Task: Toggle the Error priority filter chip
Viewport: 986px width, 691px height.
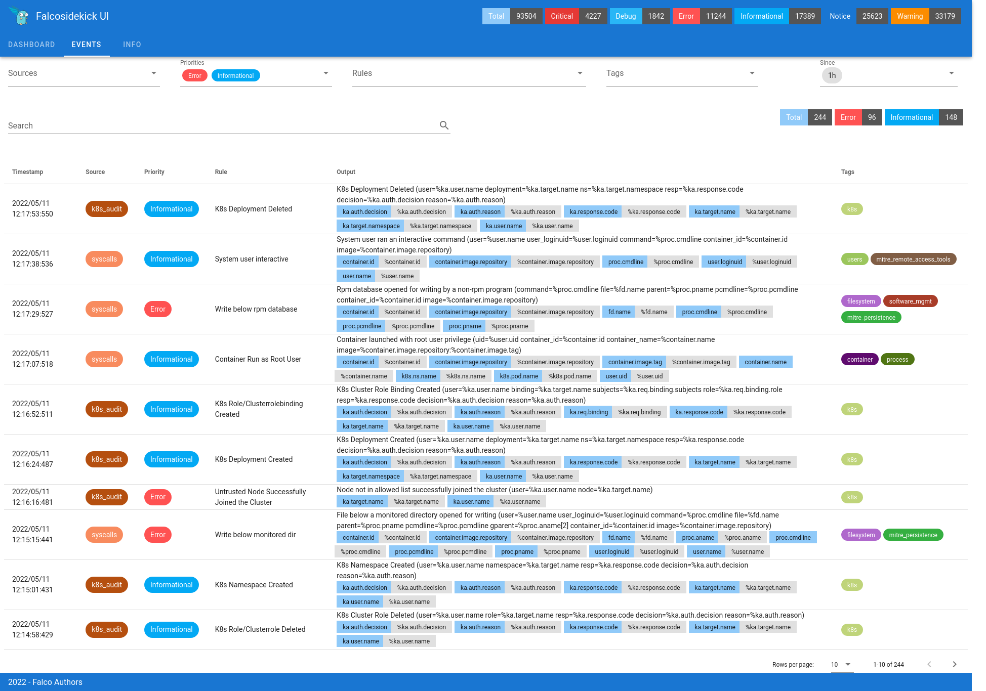Action: tap(194, 76)
